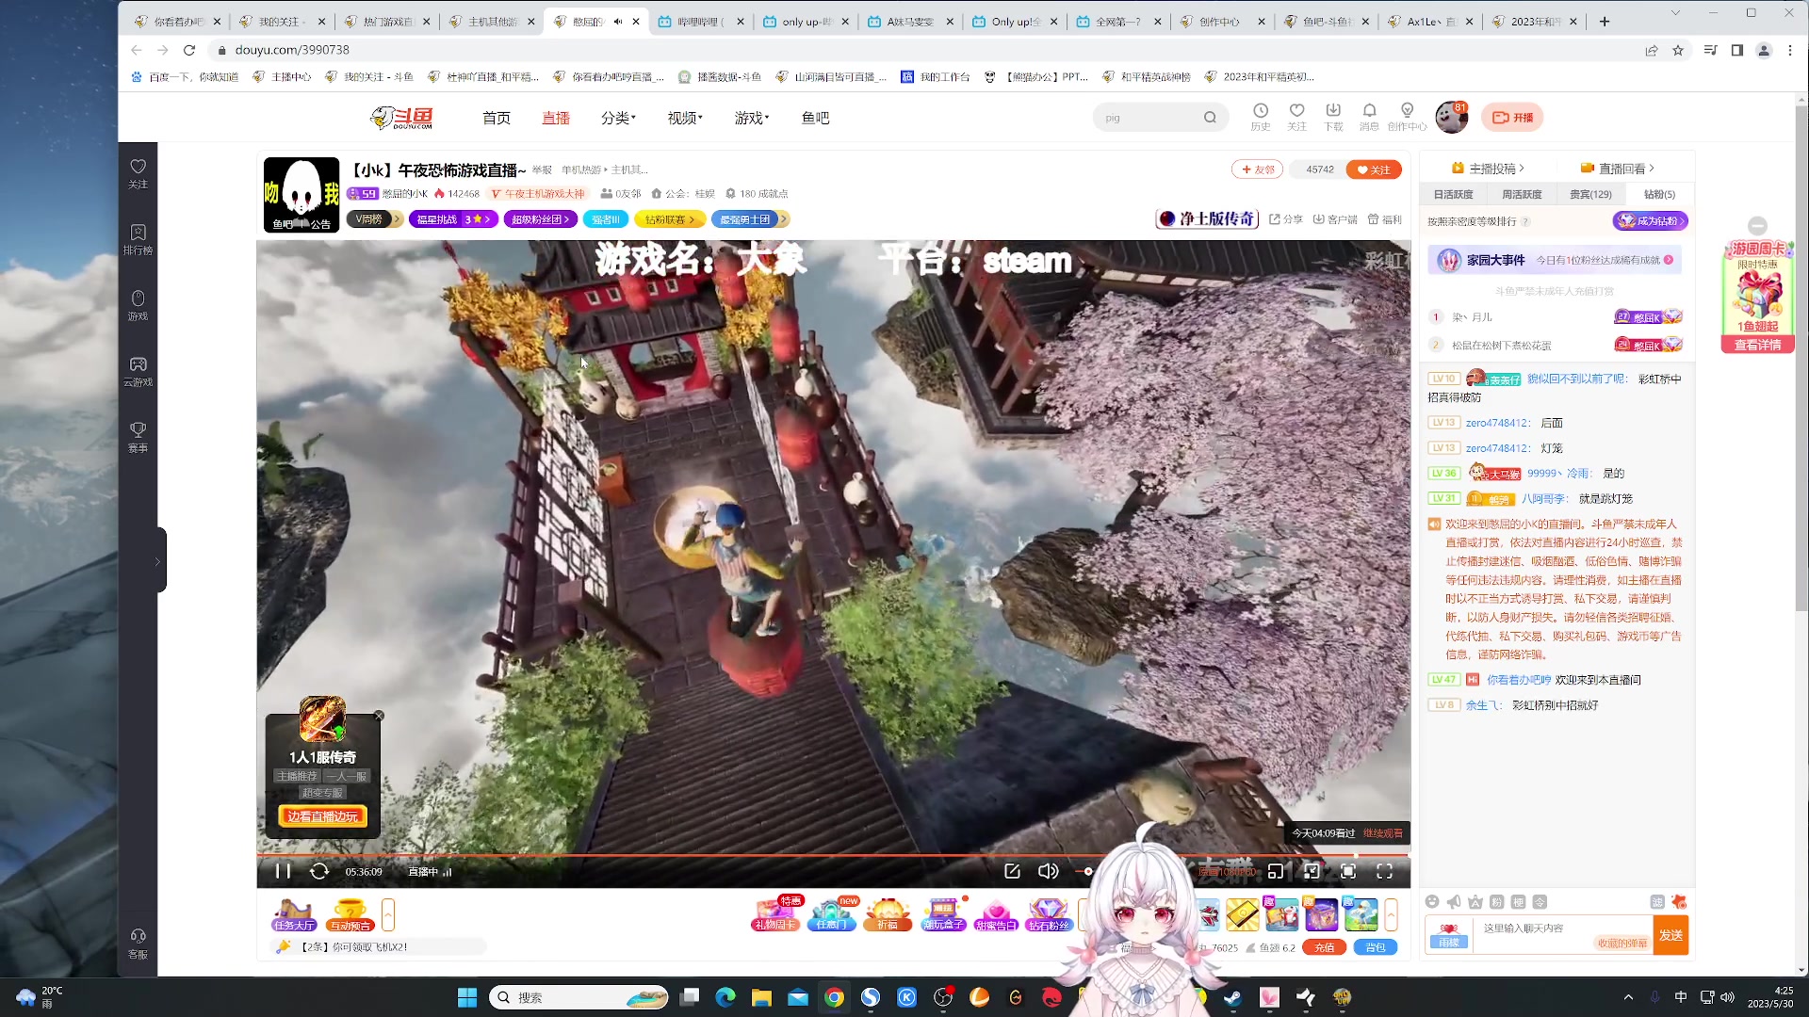Click the red 关注 follow button

[1374, 169]
